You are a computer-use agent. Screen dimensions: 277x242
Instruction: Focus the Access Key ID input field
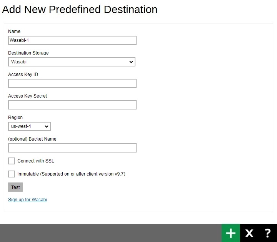(72, 83)
